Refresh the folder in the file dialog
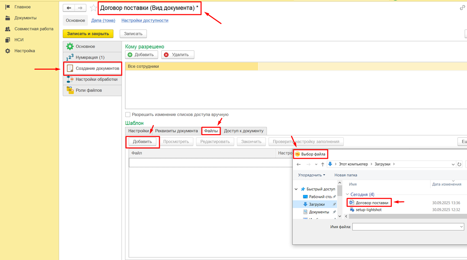The image size is (467, 260). (459, 164)
